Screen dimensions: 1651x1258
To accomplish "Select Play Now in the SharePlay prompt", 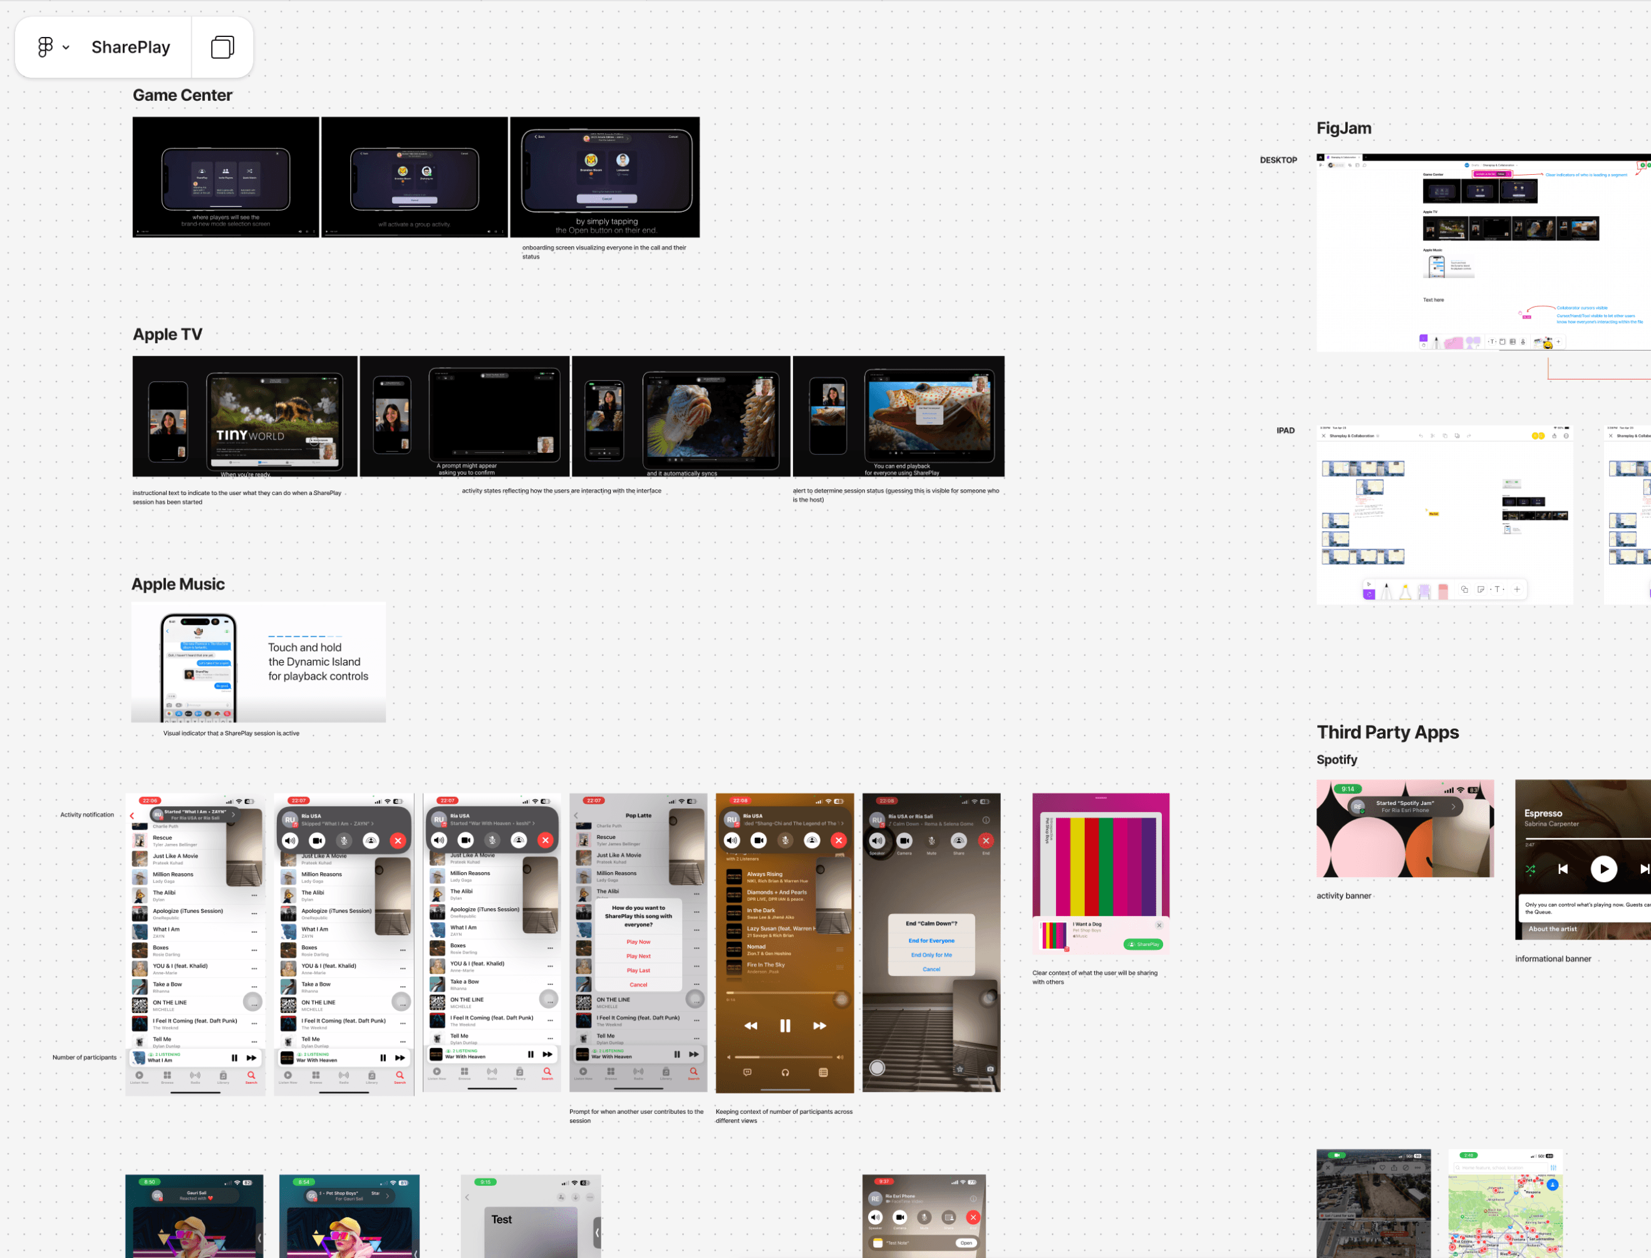I will click(x=638, y=942).
